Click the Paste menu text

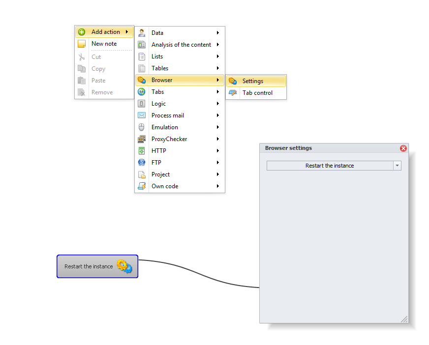click(x=98, y=81)
